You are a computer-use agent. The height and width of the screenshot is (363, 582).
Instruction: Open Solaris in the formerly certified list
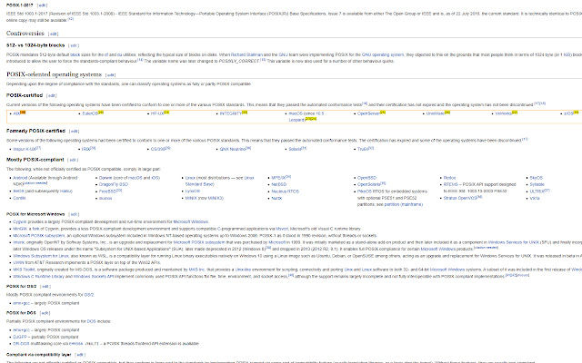295,149
